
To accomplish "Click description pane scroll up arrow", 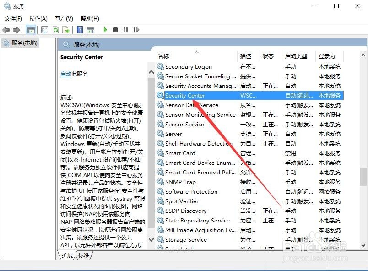I will coord(152,72).
